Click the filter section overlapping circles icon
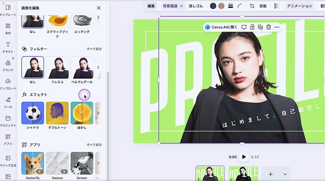The width and height of the screenshot is (325, 181). (x=25, y=49)
